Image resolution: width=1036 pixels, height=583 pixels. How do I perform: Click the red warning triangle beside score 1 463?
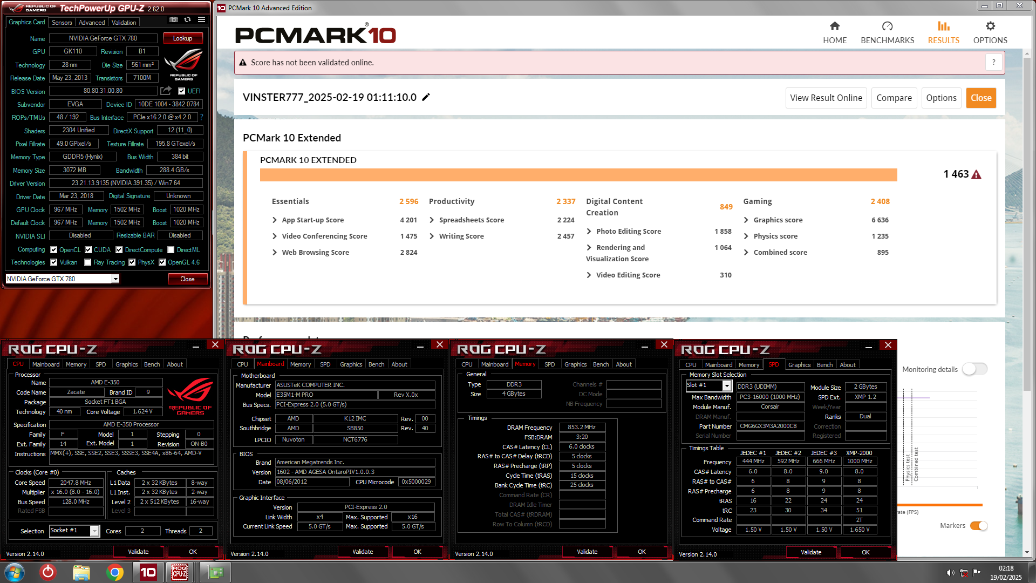[976, 174]
